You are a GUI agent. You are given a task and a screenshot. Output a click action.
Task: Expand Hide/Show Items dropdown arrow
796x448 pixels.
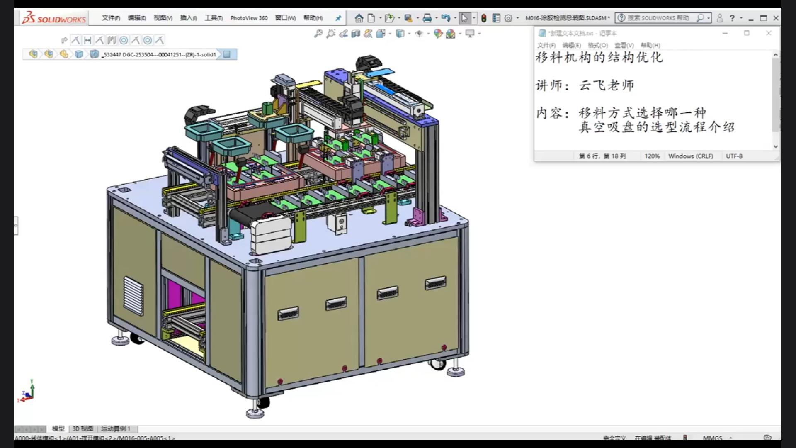(428, 34)
